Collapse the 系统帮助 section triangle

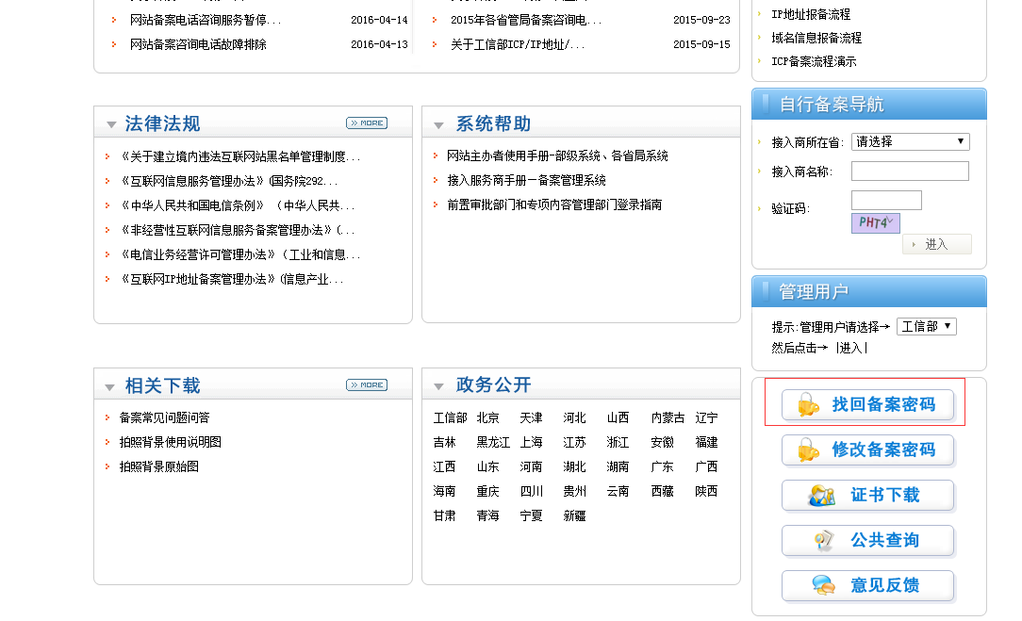point(439,125)
